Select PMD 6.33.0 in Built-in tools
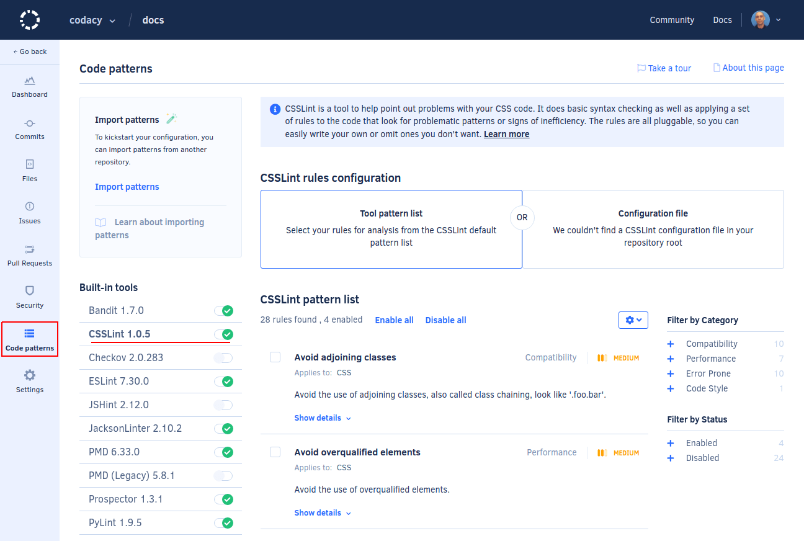This screenshot has width=804, height=541. pyautogui.click(x=114, y=452)
